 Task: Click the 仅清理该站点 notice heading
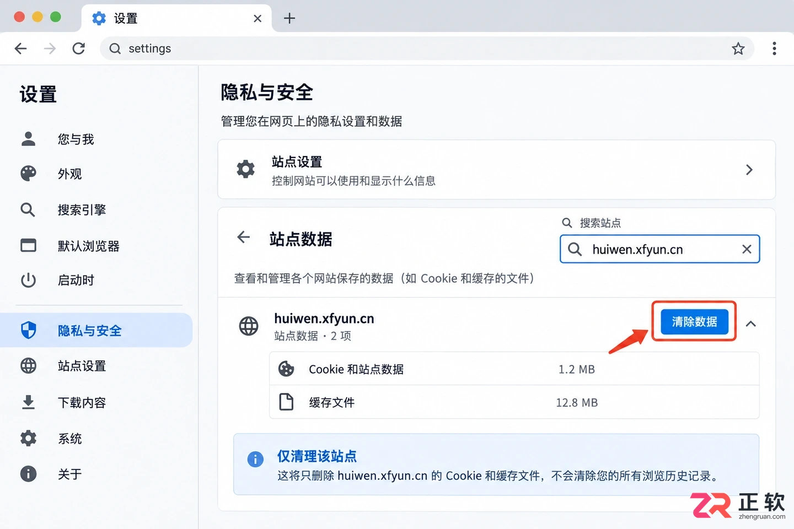pyautogui.click(x=316, y=456)
